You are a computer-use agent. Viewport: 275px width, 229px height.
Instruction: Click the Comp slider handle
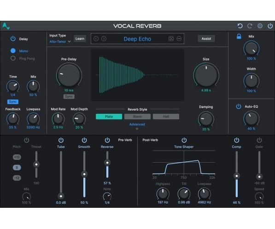[x=237, y=176]
